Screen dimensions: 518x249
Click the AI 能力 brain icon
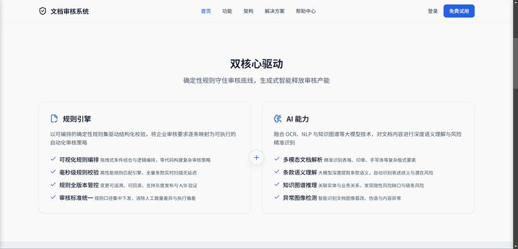point(278,119)
